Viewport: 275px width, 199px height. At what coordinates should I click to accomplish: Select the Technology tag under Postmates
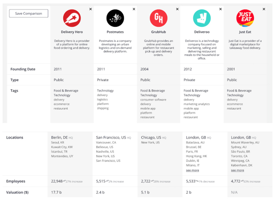point(106,91)
